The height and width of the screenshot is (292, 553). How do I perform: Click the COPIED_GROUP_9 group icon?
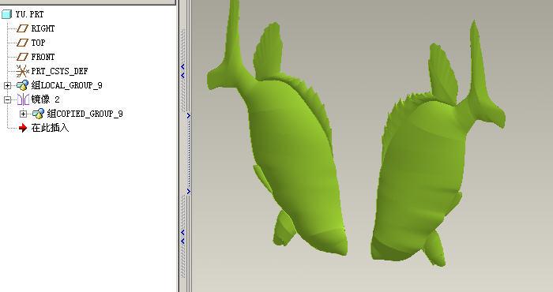coord(38,114)
